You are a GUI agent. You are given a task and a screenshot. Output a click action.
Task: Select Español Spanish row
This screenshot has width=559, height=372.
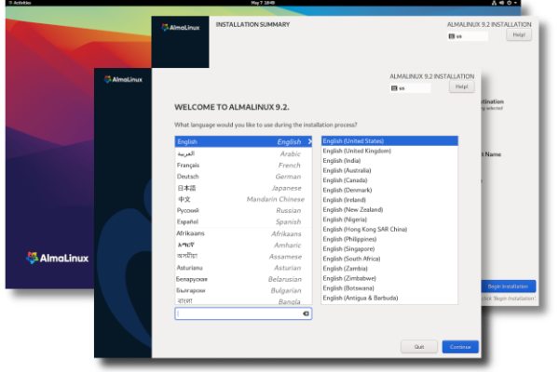coord(243,221)
